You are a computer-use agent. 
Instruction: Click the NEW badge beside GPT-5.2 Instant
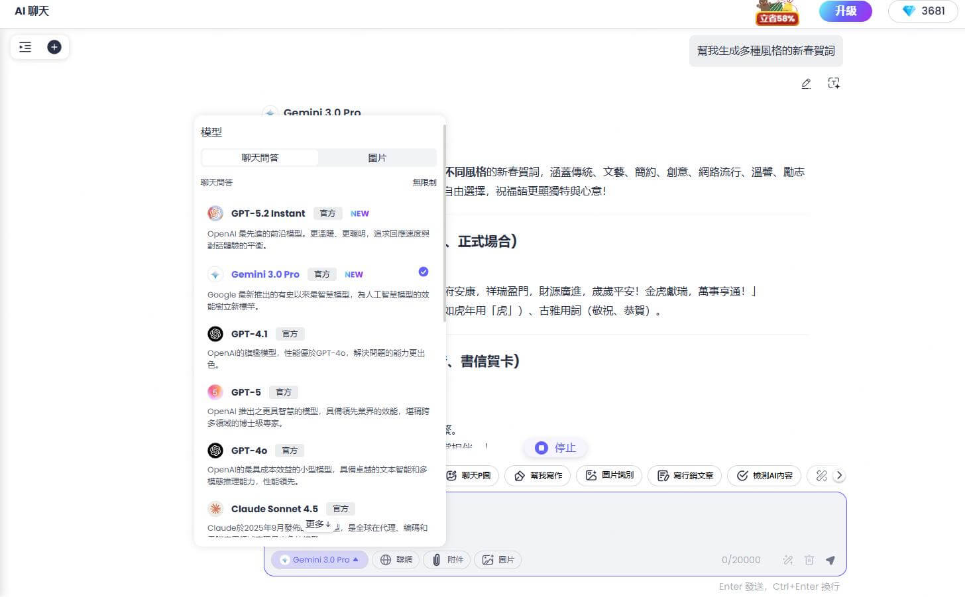tap(360, 214)
